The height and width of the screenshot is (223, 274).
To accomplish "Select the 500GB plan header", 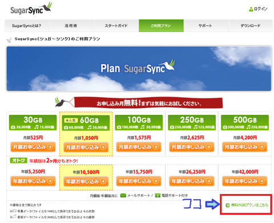I will pyautogui.click(x=245, y=122).
